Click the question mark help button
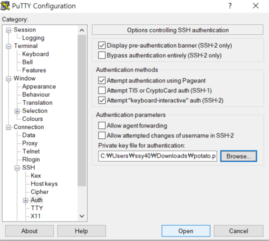 (230, 6)
